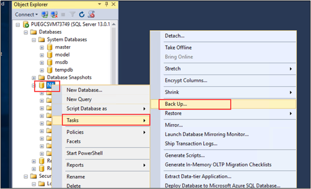This screenshot has height=189, width=311.
Task: Collapse the server node expander
Action: 18,25
